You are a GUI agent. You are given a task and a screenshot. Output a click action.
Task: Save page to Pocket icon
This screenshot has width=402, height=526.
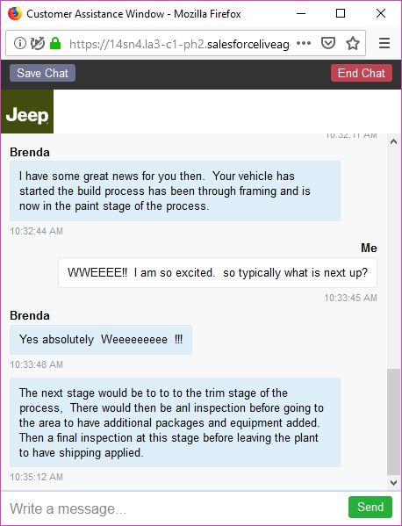(328, 43)
